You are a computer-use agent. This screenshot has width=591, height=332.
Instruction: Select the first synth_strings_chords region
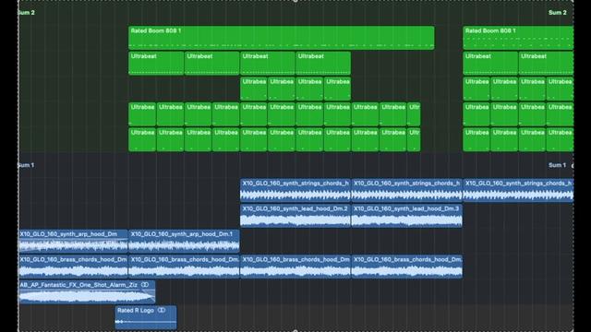point(295,190)
